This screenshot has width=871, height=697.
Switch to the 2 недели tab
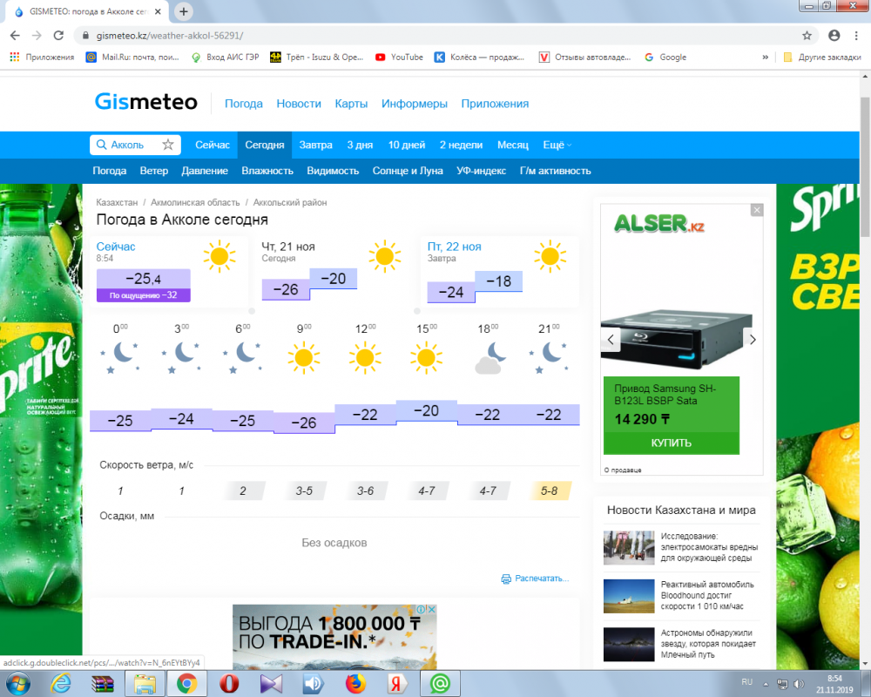461,145
